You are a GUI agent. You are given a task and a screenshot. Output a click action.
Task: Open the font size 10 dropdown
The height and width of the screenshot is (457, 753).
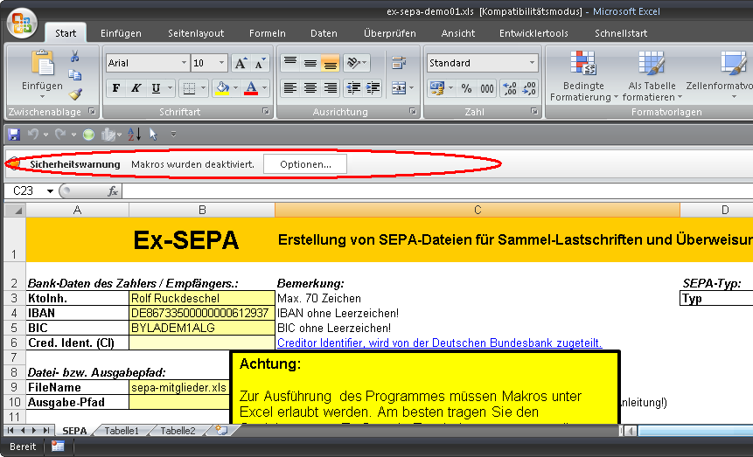click(221, 63)
